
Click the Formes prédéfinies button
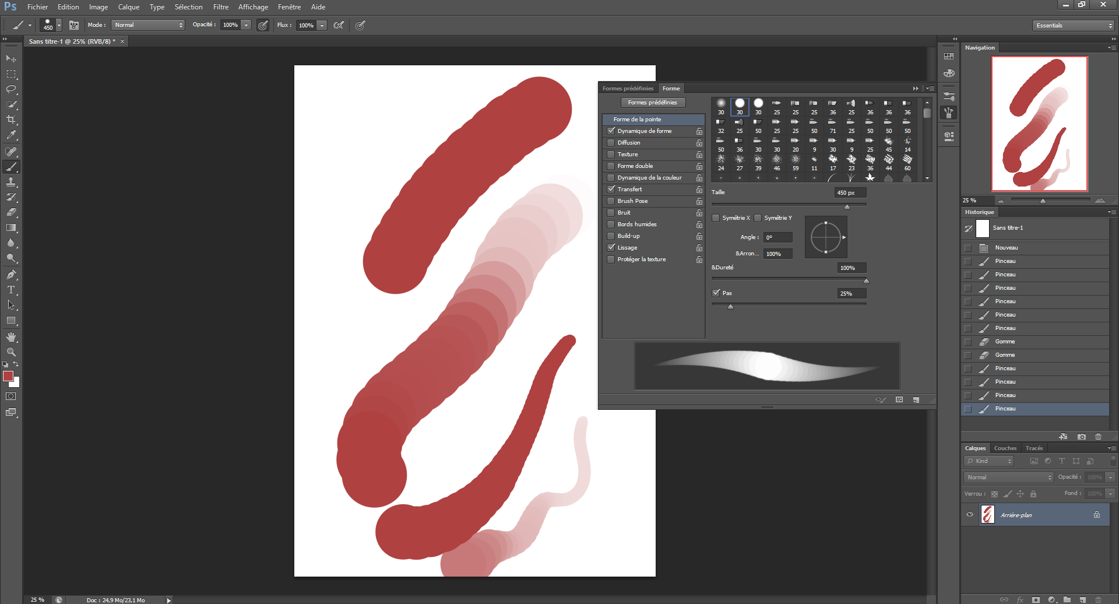[x=652, y=103]
